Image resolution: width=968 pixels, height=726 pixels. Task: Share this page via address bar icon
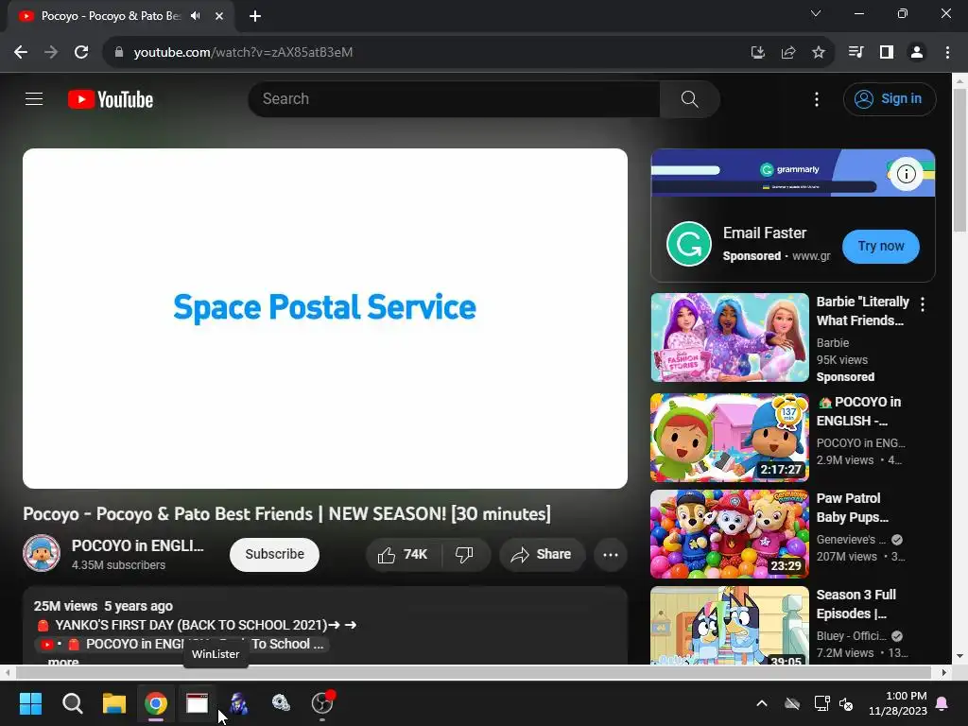788,53
